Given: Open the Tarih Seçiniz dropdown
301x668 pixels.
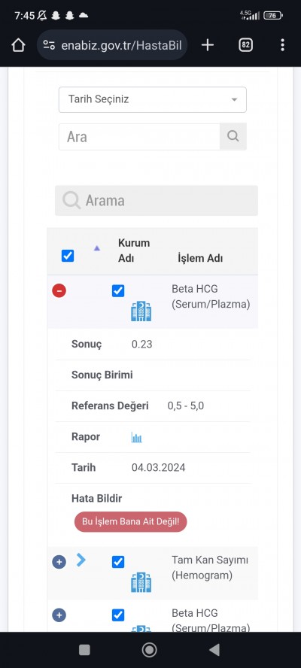Looking at the screenshot, I should (153, 100).
